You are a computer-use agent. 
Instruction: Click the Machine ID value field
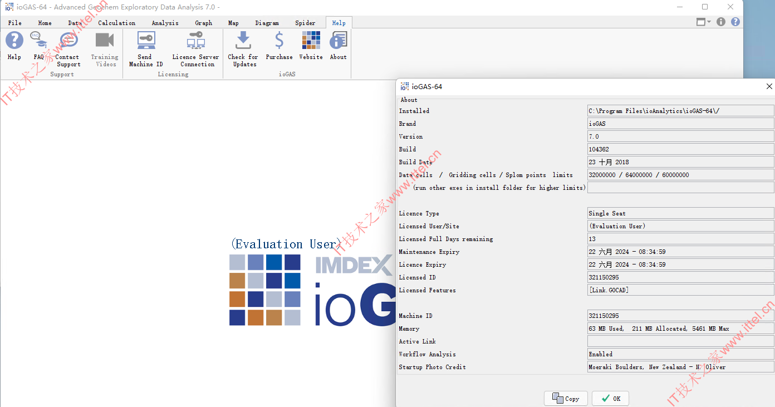coord(680,316)
